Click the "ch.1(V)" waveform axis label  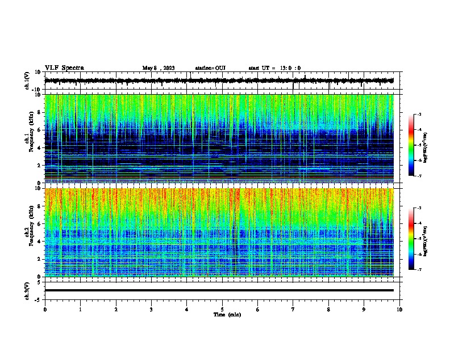pos(27,81)
